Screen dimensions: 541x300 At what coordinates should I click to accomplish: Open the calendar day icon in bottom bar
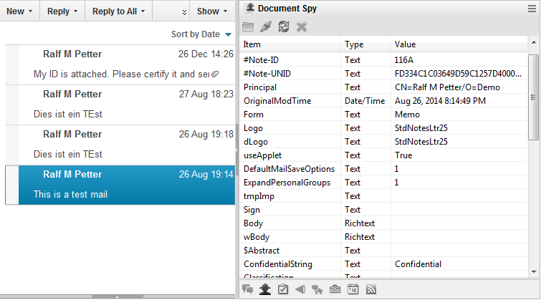click(353, 289)
